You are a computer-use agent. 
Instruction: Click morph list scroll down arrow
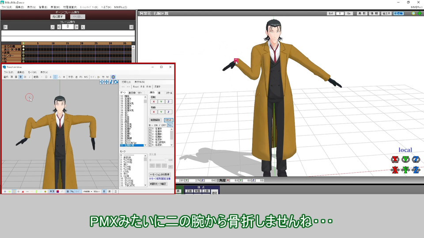point(145,185)
